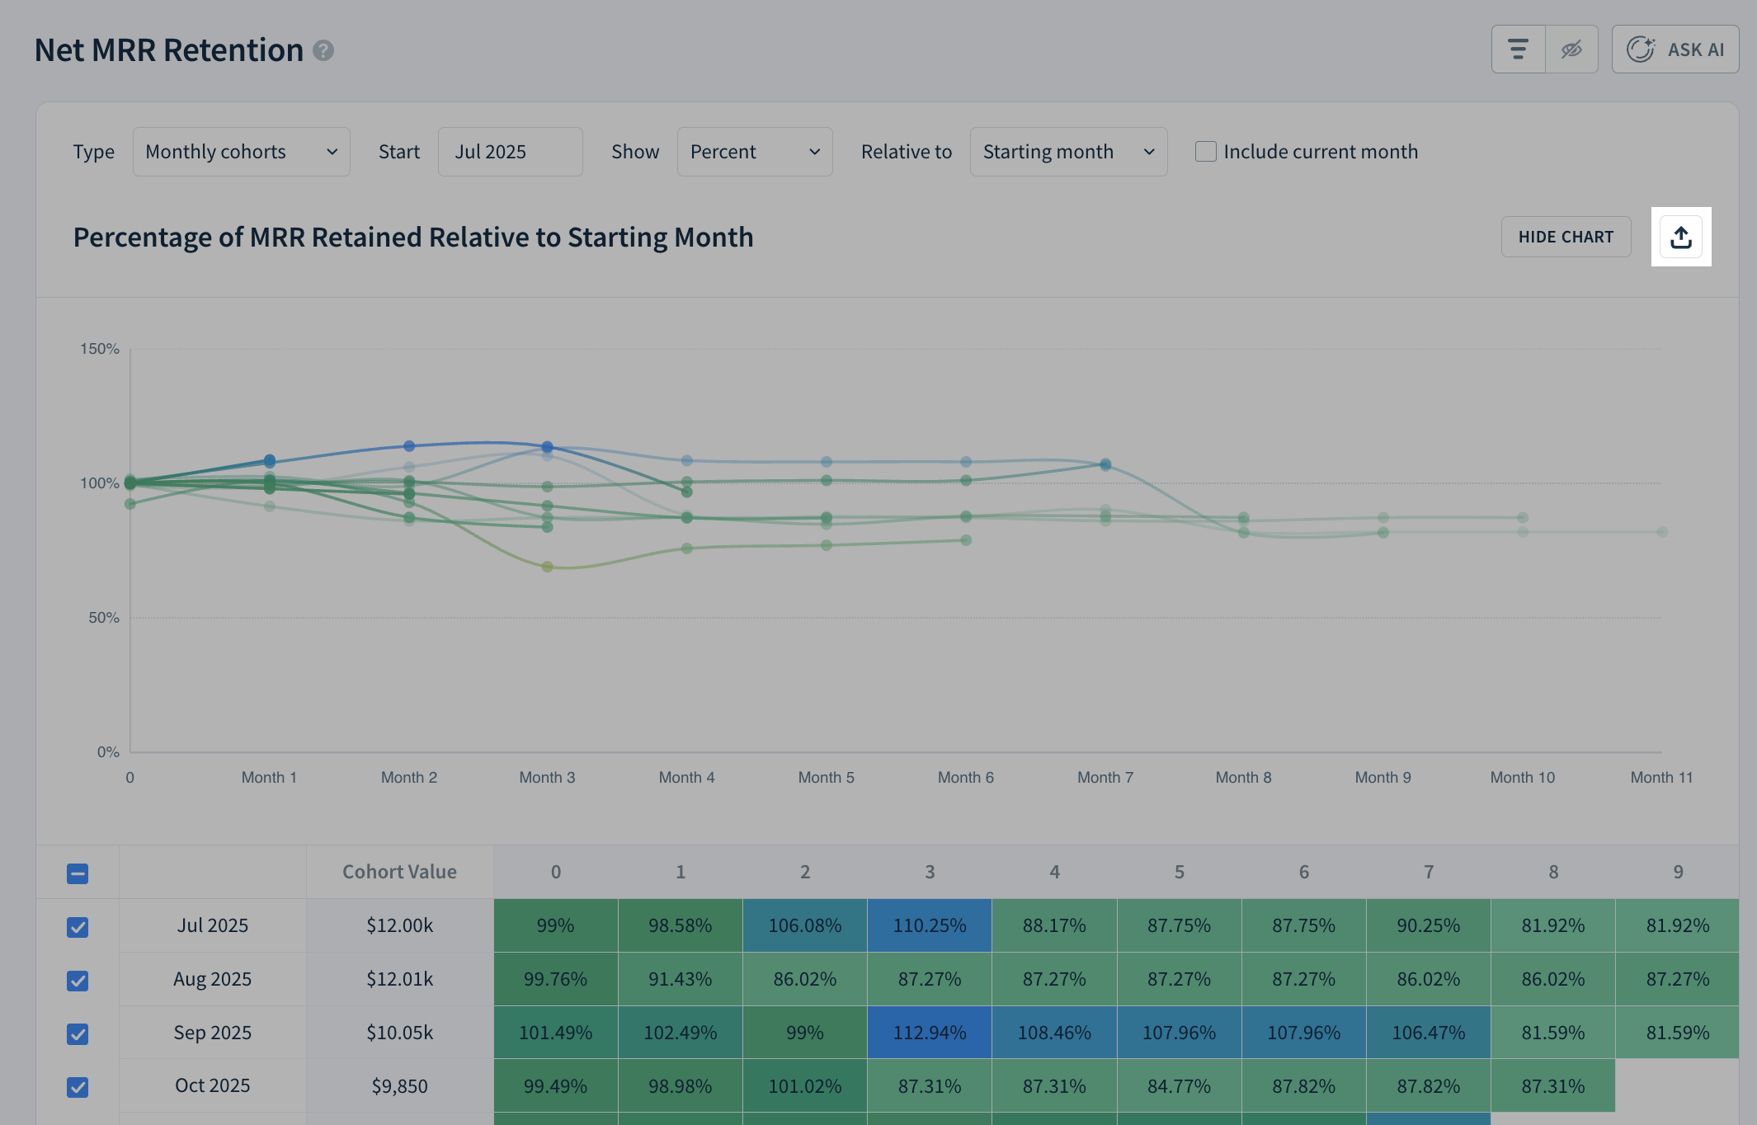This screenshot has height=1125, width=1757.
Task: Open the filter options icon
Action: click(1518, 49)
